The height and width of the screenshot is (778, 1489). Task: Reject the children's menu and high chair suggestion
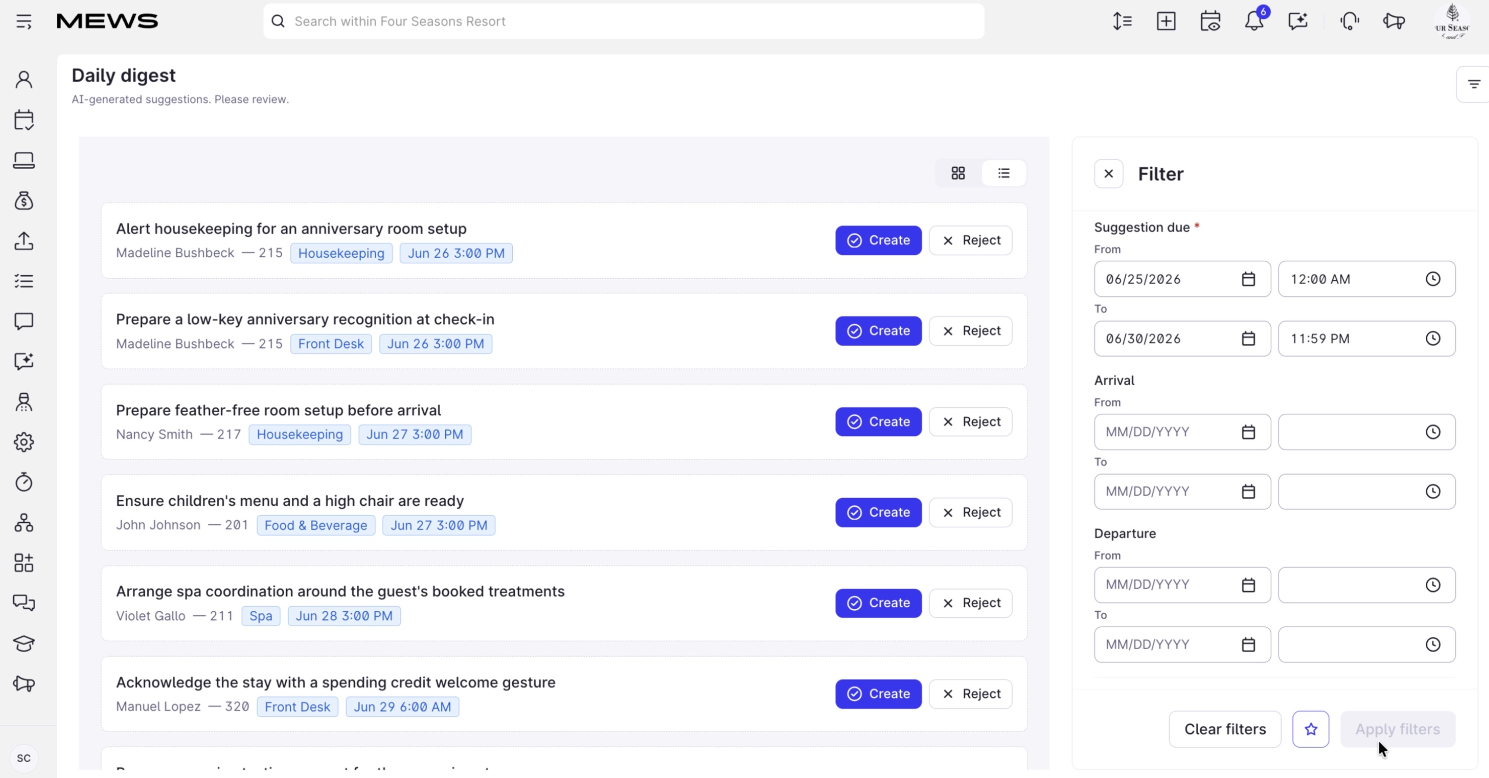(970, 512)
